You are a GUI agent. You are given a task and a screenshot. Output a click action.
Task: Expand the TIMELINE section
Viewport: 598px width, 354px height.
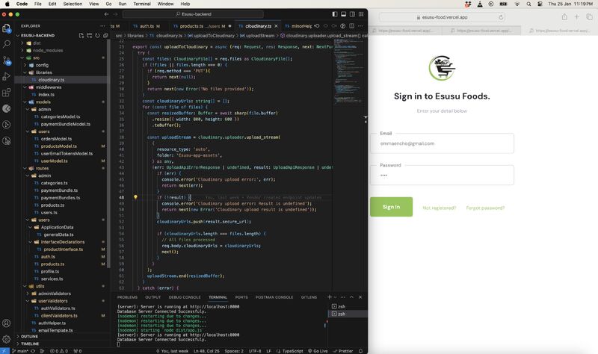pos(30,344)
